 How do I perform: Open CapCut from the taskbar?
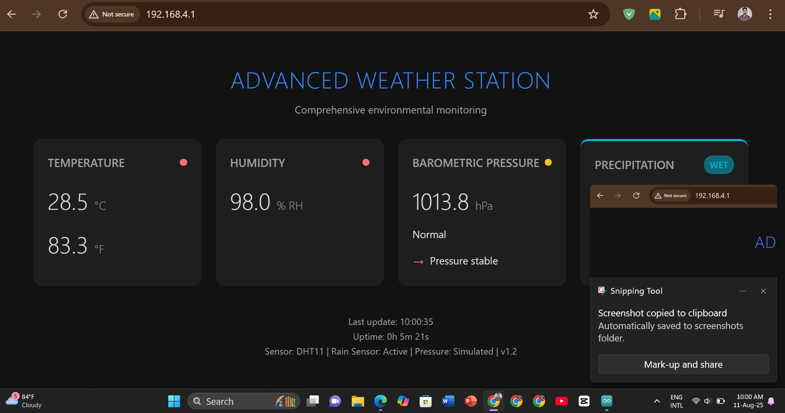tap(584, 401)
